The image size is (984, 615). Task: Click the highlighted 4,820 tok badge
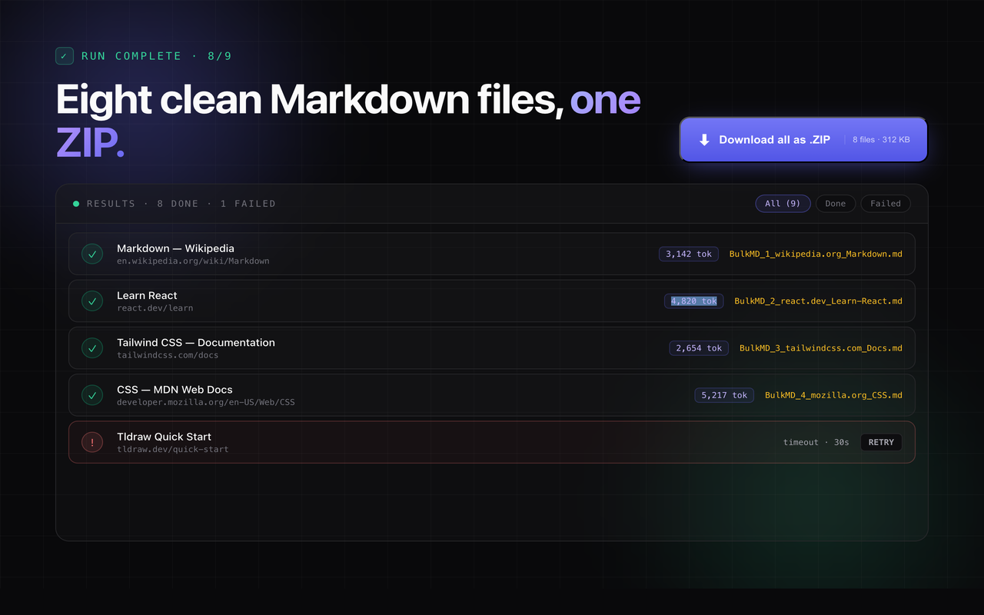[694, 301]
